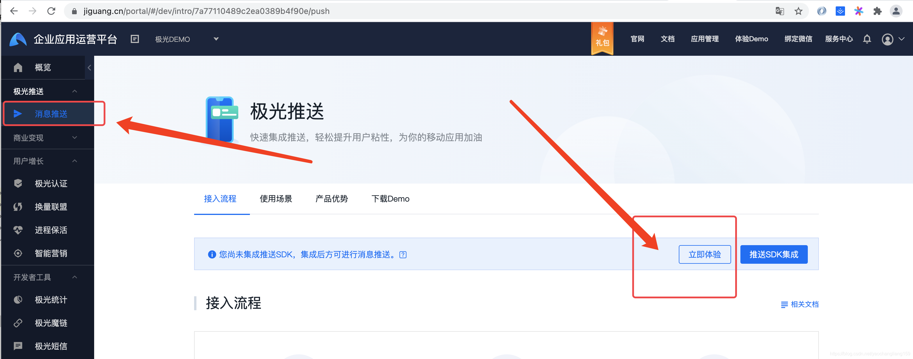Click the 极光推送 phone illustration
The height and width of the screenshot is (359, 913).
pos(221,119)
